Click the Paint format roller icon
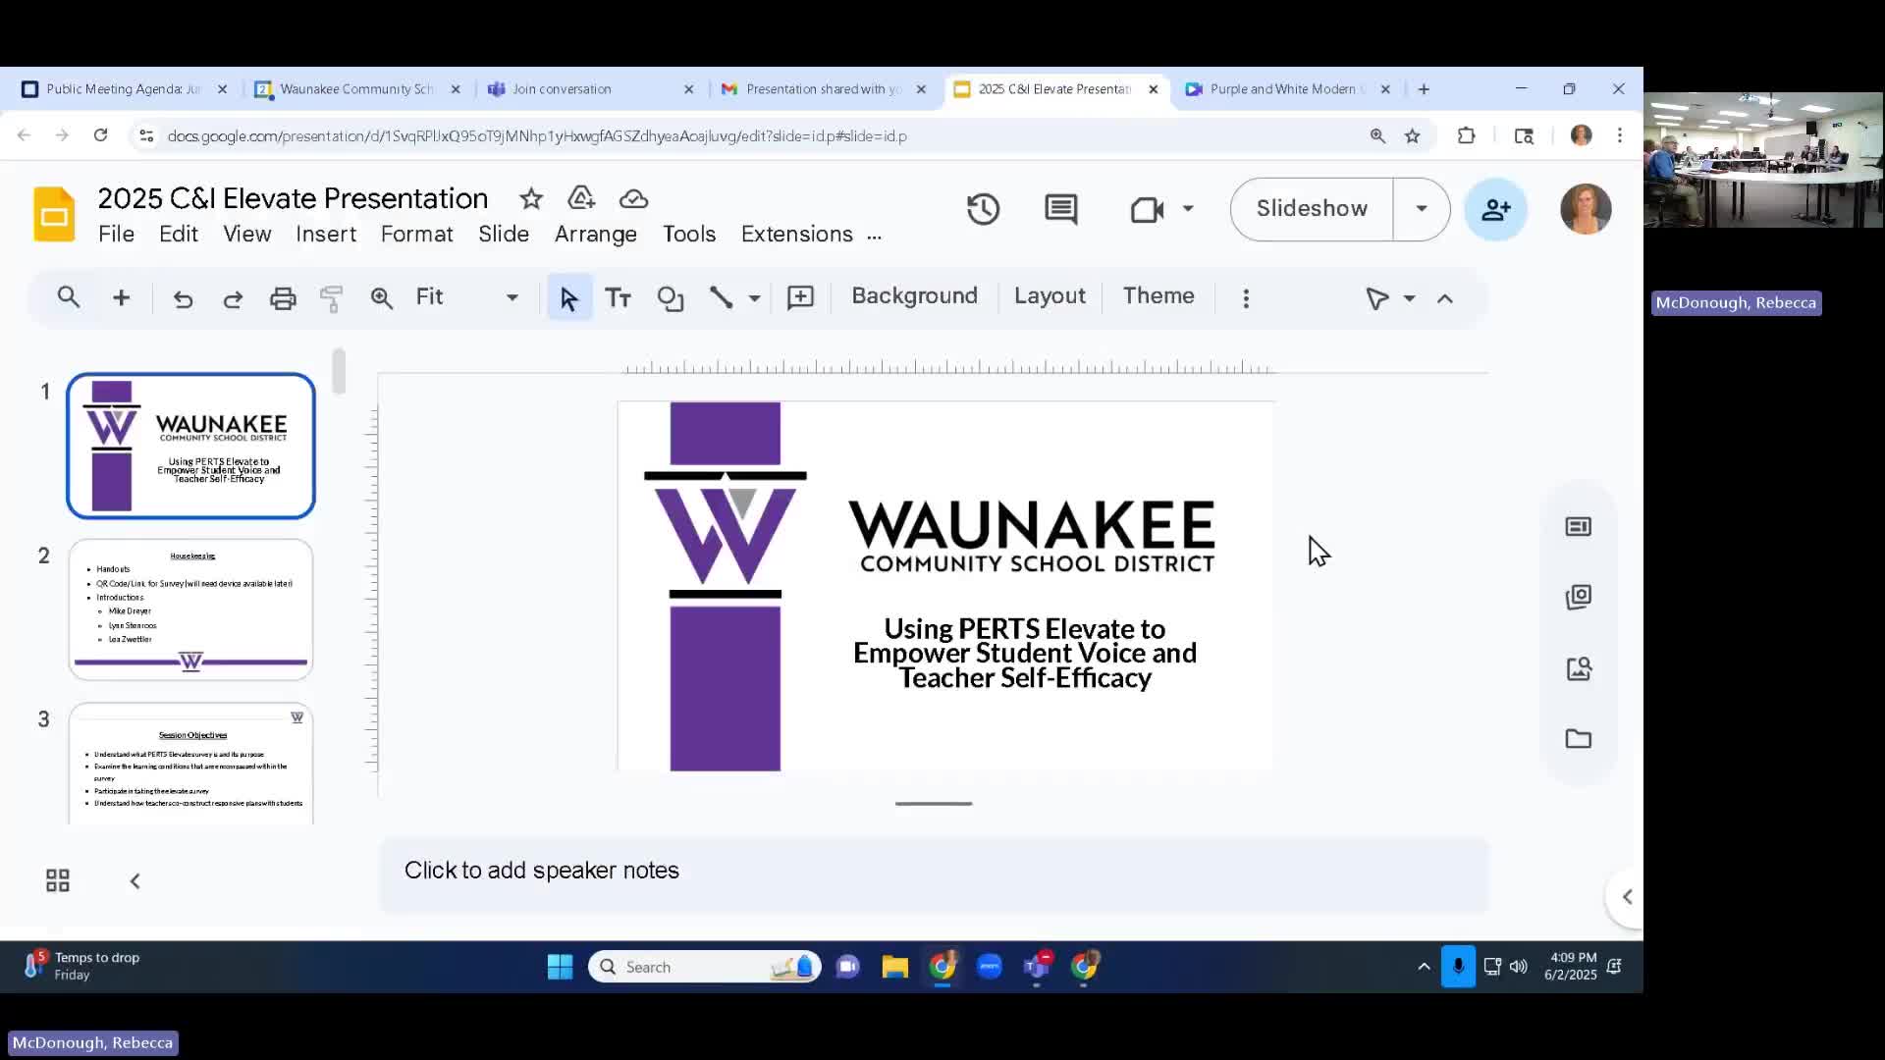Viewport: 1885px width, 1060px height. 332,298
